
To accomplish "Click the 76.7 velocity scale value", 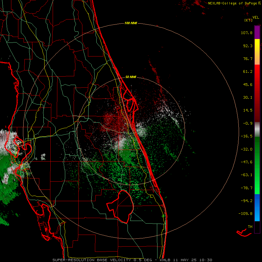I will click(x=248, y=59).
